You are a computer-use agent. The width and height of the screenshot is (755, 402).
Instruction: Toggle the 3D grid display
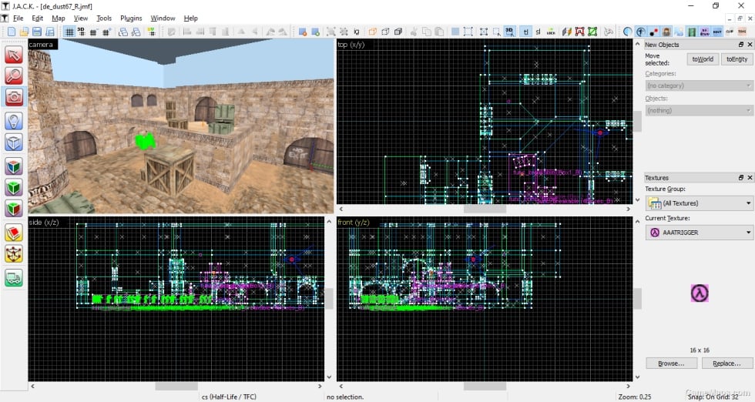82,32
